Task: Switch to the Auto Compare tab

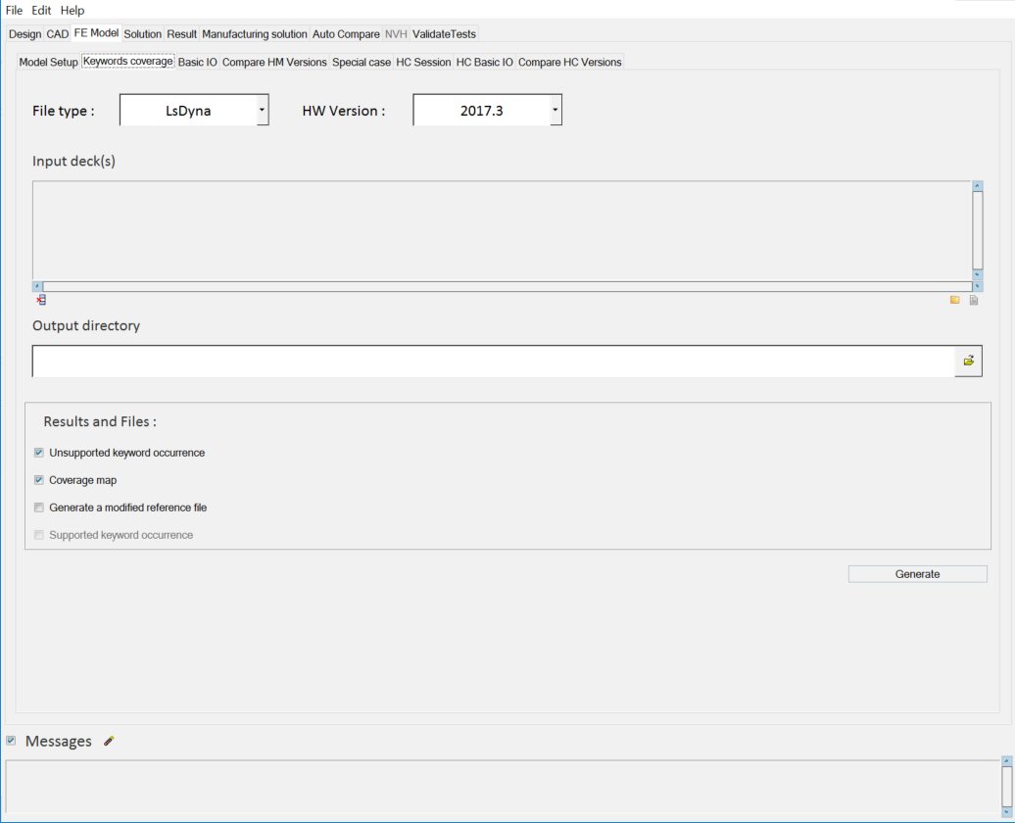Action: pyautogui.click(x=346, y=34)
